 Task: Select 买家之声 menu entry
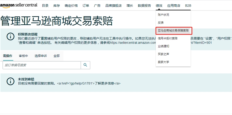(163, 54)
